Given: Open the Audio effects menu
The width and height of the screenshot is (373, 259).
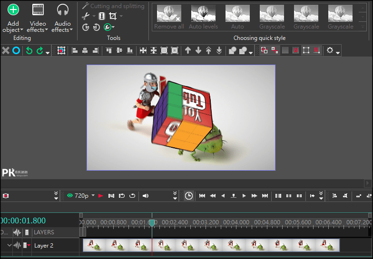Looking at the screenshot, I should [x=62, y=18].
